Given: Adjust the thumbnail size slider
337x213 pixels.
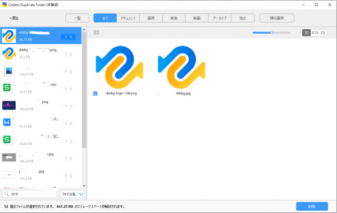Looking at the screenshot, I should pos(271,33).
